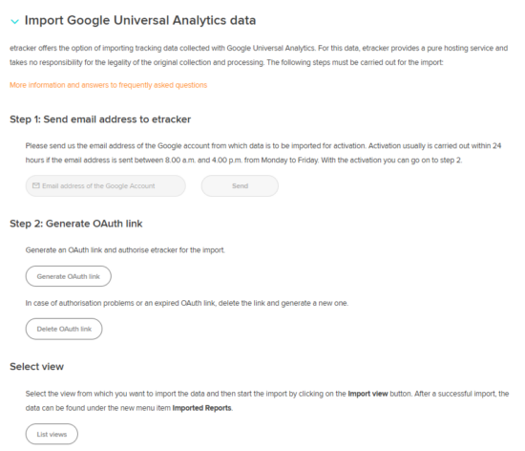The width and height of the screenshot is (525, 451).
Task: Click the Select view heading
Action: click(36, 367)
